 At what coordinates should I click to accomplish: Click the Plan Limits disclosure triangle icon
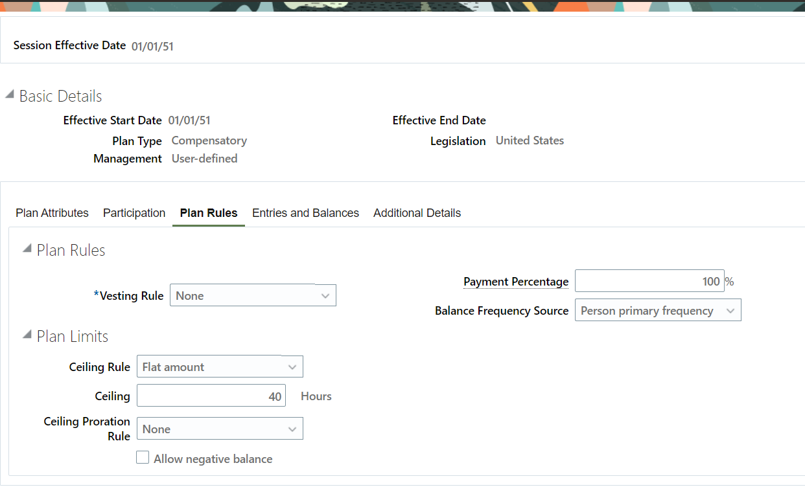tap(26, 333)
